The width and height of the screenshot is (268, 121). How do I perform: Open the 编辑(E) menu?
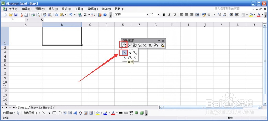27,9
